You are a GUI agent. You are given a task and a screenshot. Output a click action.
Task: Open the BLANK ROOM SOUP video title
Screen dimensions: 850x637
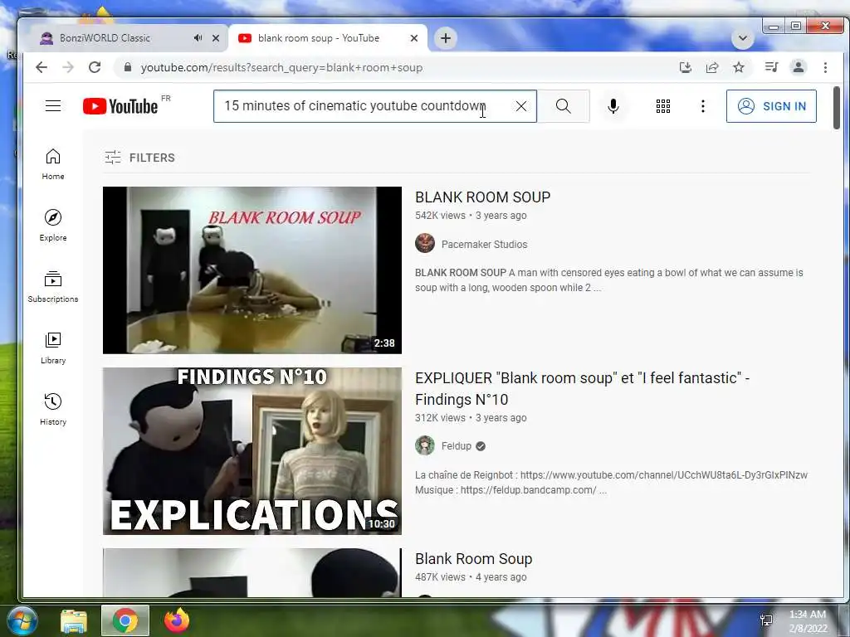click(482, 197)
